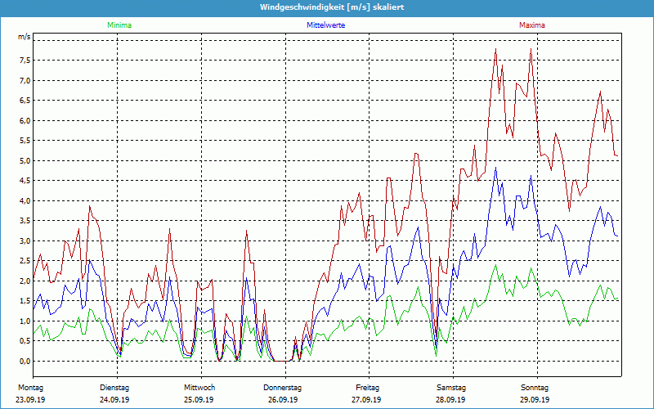Click the Dienstag day label
The image size is (654, 409).
tap(114, 388)
